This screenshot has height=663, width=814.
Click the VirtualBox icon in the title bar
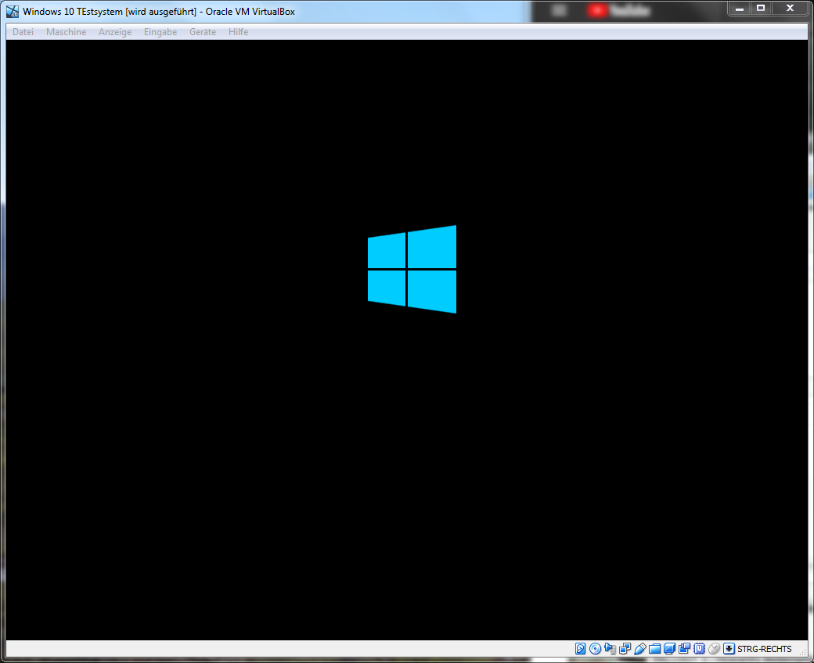[13, 12]
